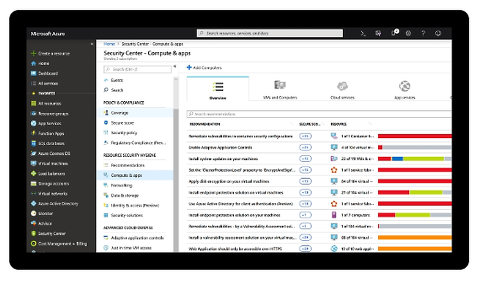Viewport: 480px width, 284px height.
Task: Open Adaptive application controls item
Action: 134,238
